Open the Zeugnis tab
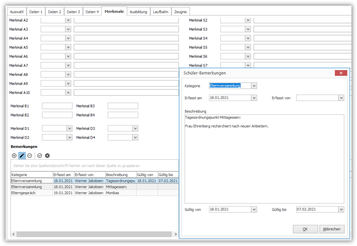Screen dimensions: 357x246 [x=181, y=12]
